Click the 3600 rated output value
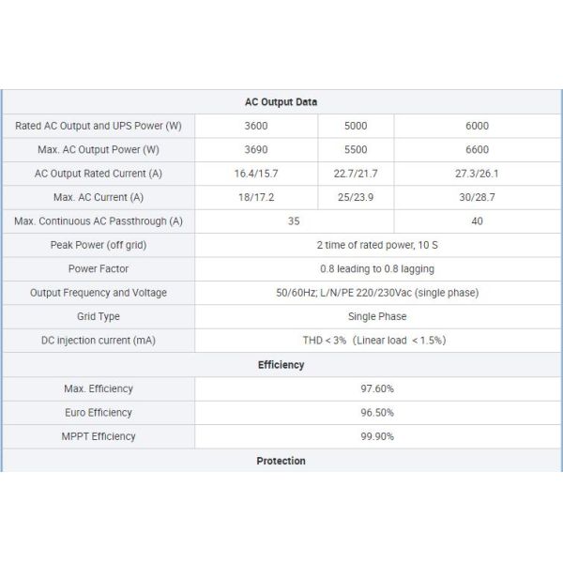563x563 pixels. 256,126
